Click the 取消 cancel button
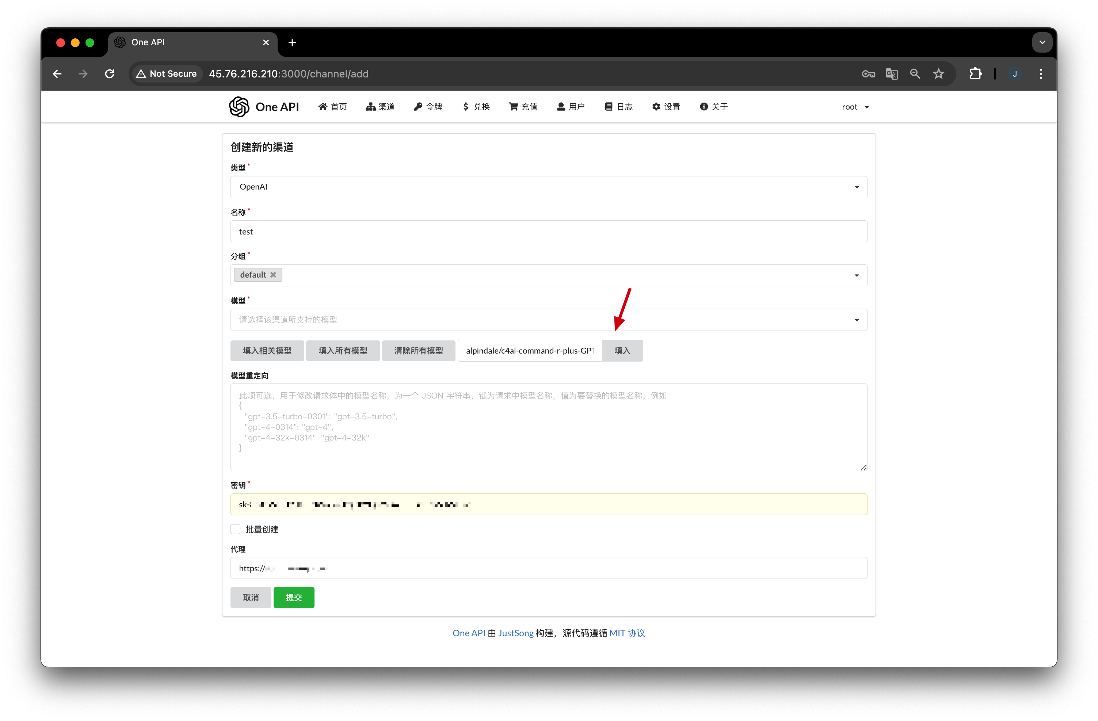 tap(251, 598)
